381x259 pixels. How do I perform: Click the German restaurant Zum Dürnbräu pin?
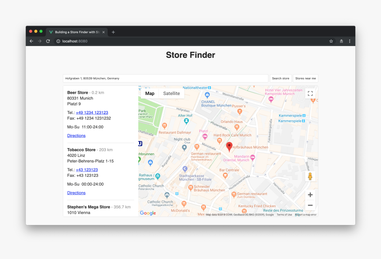coord(234,194)
